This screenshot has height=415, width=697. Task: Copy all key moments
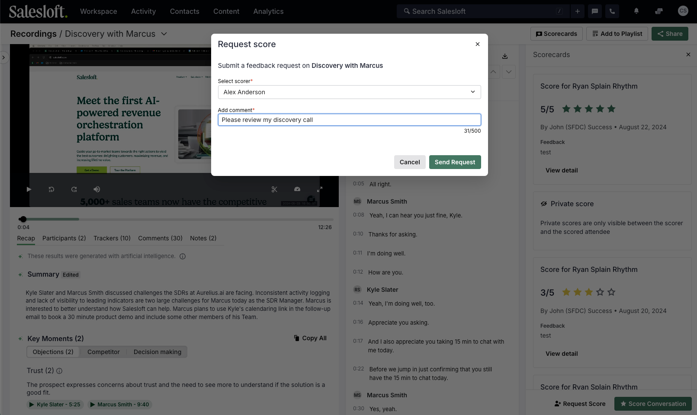310,338
